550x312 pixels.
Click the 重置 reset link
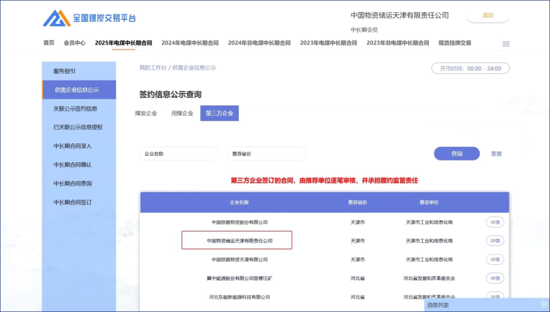click(496, 154)
